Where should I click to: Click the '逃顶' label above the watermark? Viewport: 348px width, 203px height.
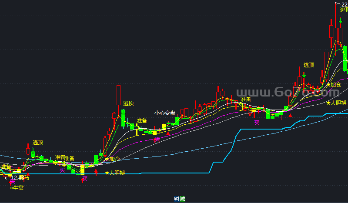point(309,65)
